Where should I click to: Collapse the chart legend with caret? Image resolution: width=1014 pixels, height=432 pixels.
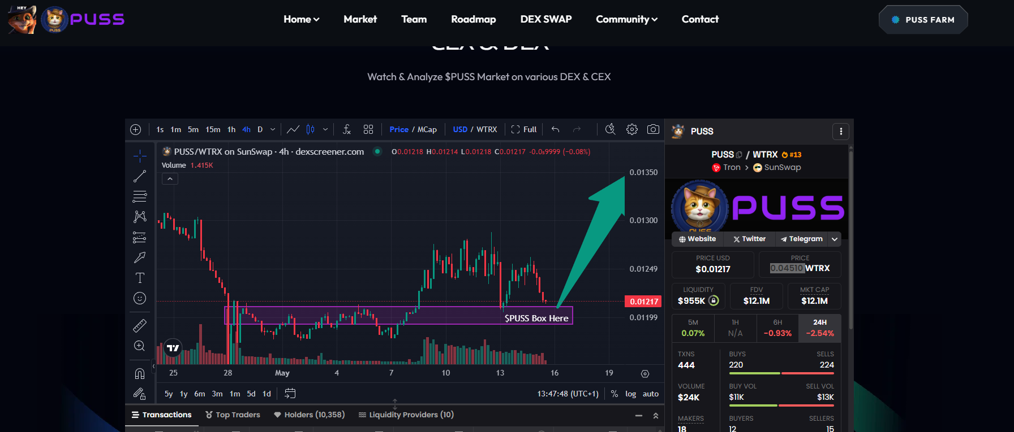[x=170, y=178]
